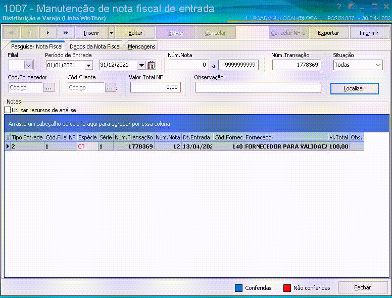The width and height of the screenshot is (392, 298).
Task: Select the 1778369 transaction cell in grid
Action: pos(134,146)
